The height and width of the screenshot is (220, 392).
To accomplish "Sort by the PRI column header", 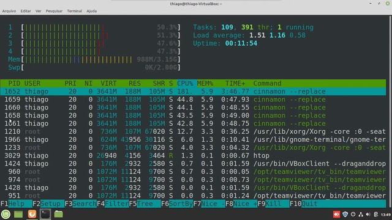I will (x=70, y=83).
